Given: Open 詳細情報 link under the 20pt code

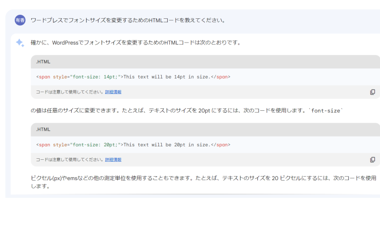Looking at the screenshot, I should click(x=113, y=160).
